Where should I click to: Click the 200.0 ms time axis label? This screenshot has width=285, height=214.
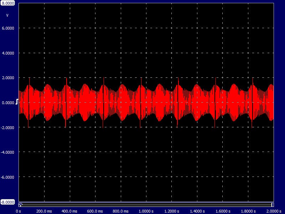click(44, 211)
